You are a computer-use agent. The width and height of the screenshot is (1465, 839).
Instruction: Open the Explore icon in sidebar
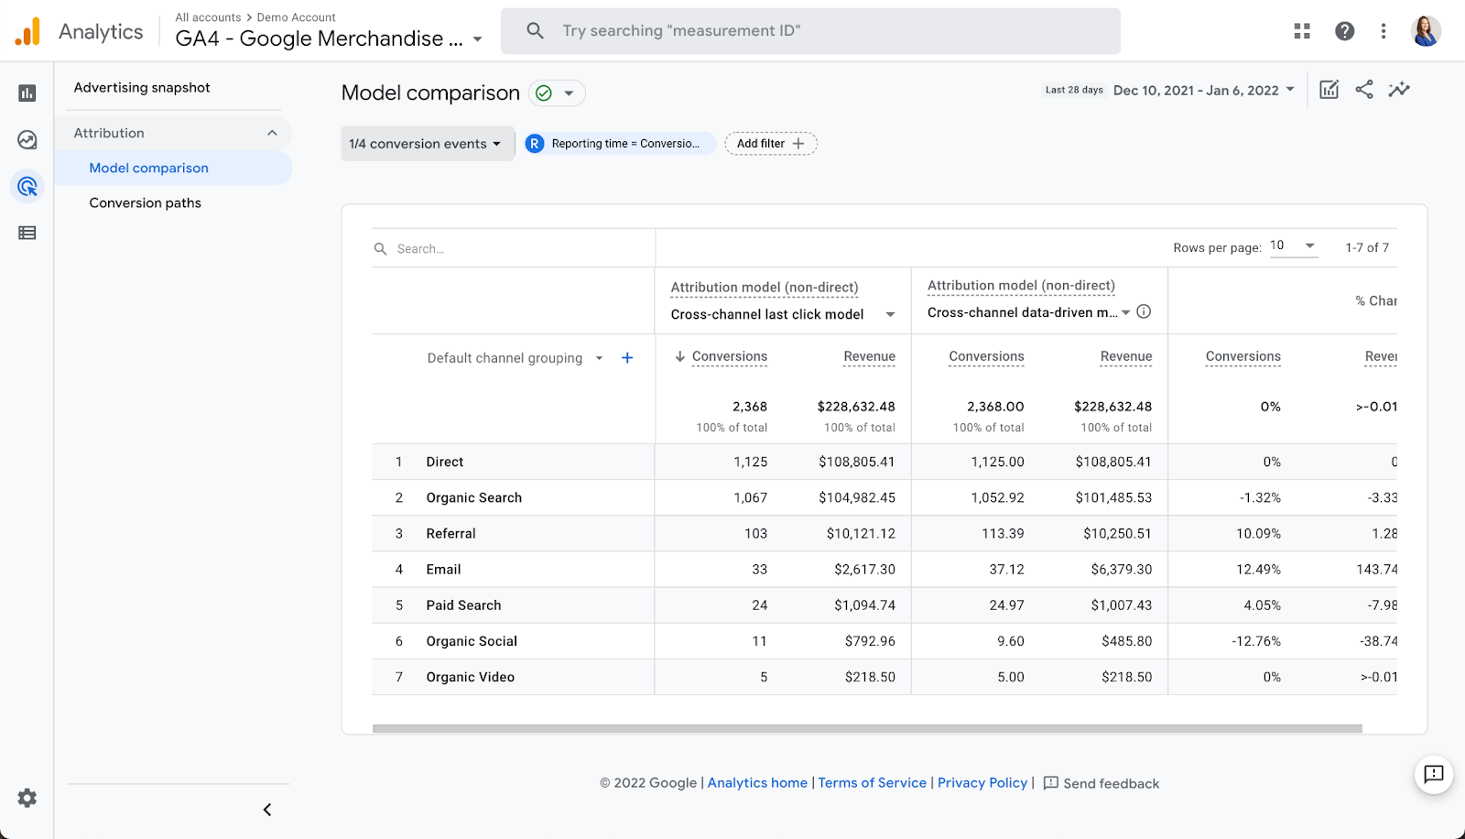tap(27, 140)
